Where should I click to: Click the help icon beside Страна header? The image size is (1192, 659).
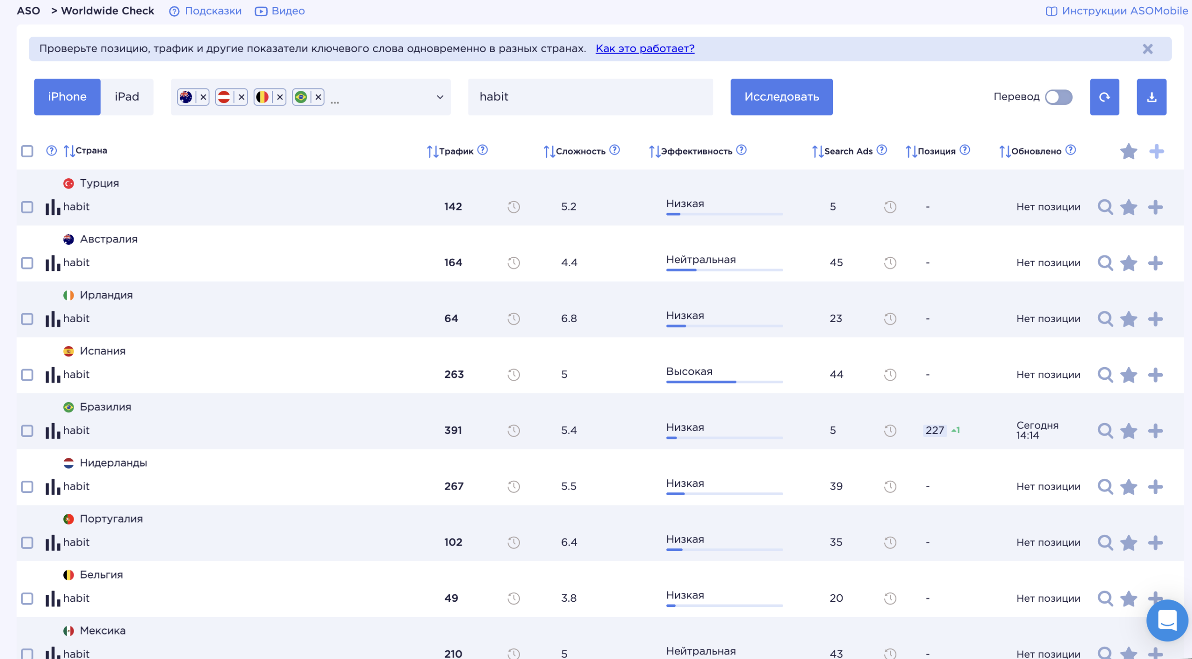coord(51,150)
